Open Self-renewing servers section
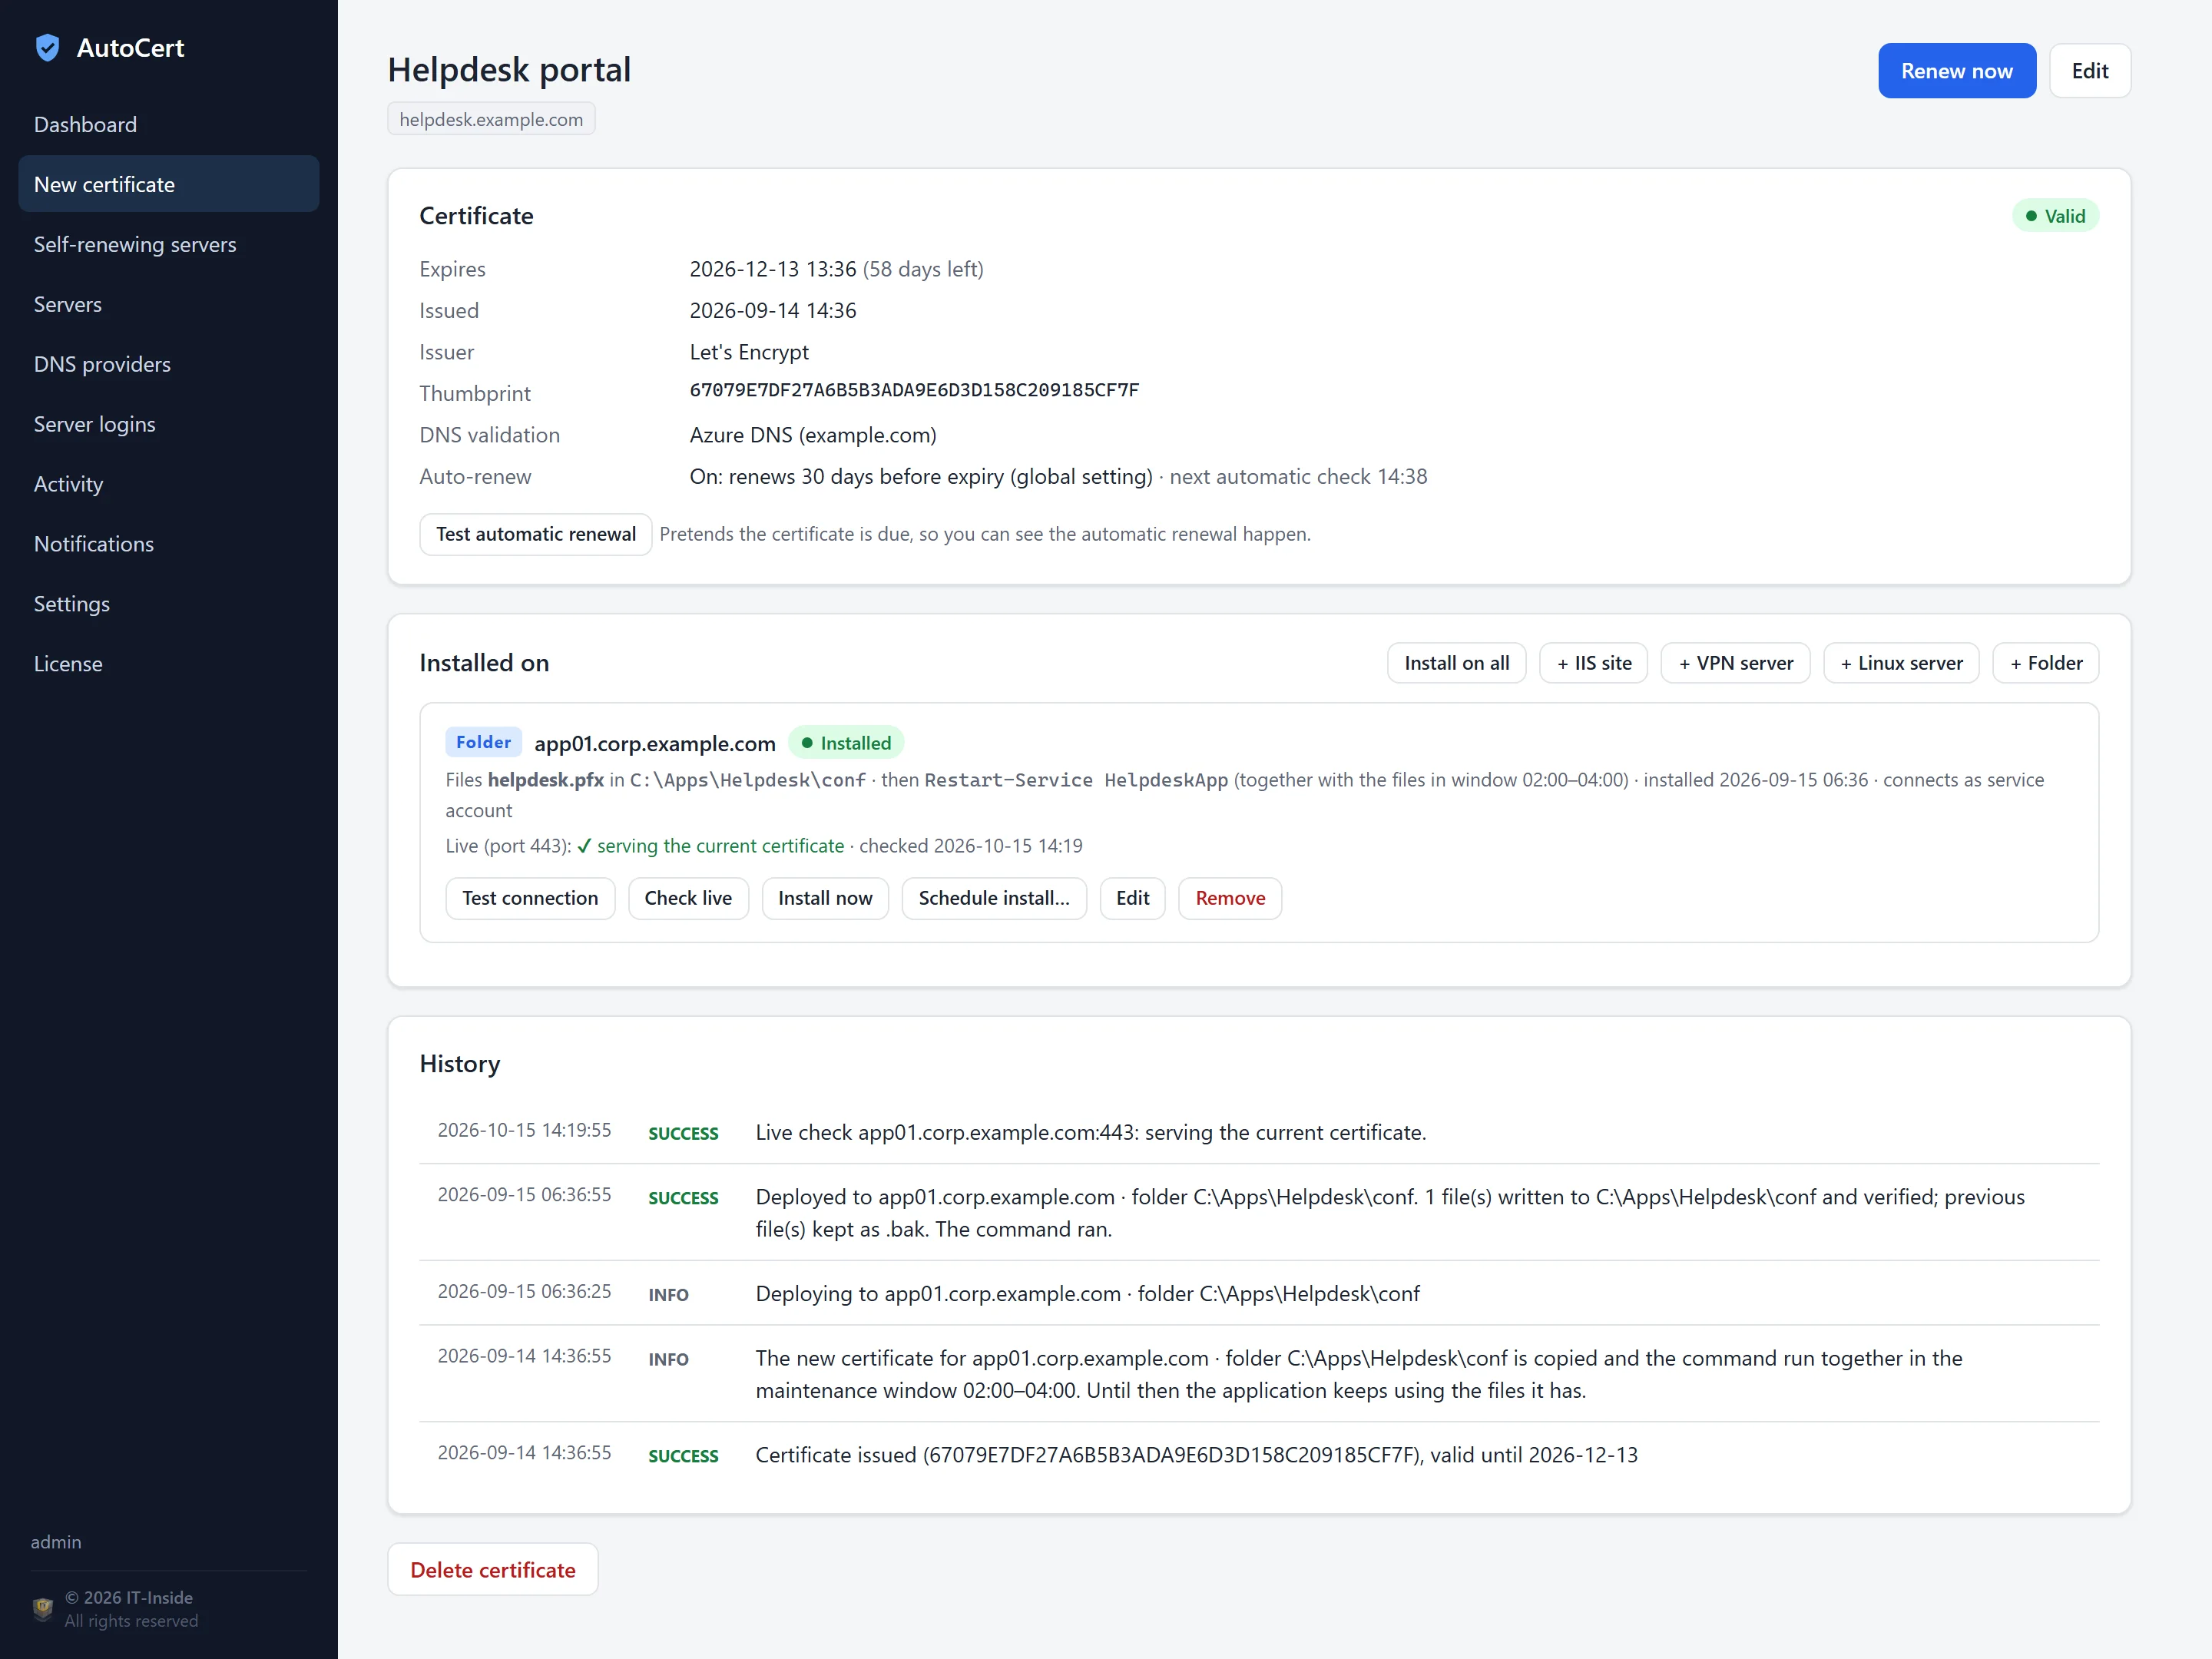 169,244
